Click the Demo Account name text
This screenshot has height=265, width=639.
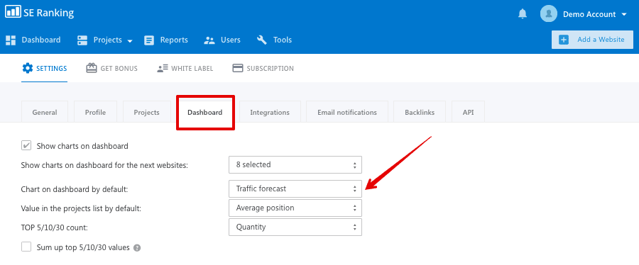click(x=589, y=14)
